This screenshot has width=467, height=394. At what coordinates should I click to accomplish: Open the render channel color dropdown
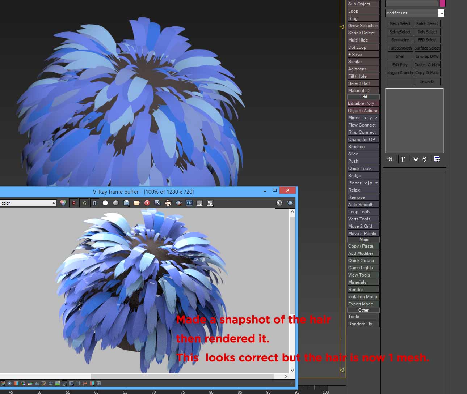coord(28,203)
